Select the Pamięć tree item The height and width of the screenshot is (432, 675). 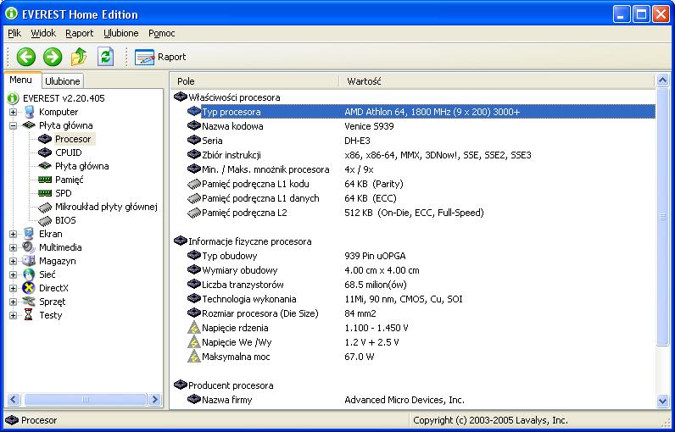69,180
